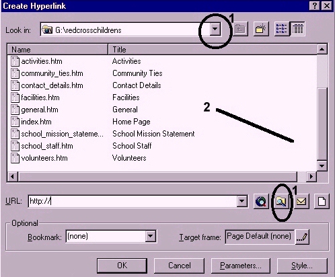Click the Up One Level folder icon
Screen dimensions: 335x277
coord(240,29)
